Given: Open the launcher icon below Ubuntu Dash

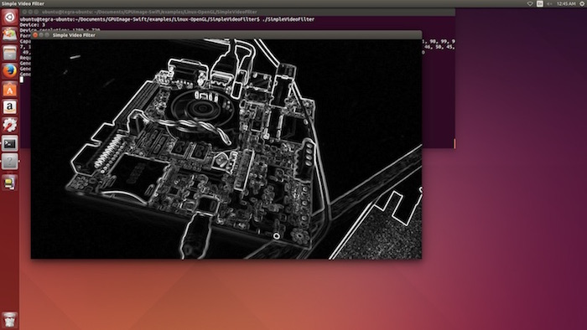Looking at the screenshot, I should (9, 34).
